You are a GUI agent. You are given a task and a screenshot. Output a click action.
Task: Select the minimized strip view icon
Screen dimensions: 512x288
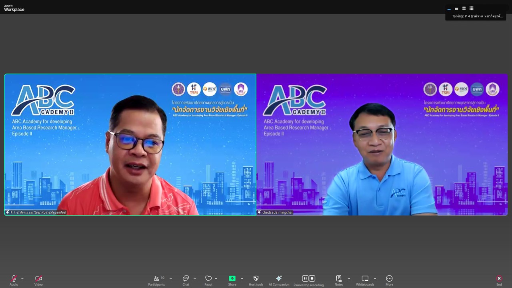click(x=449, y=8)
